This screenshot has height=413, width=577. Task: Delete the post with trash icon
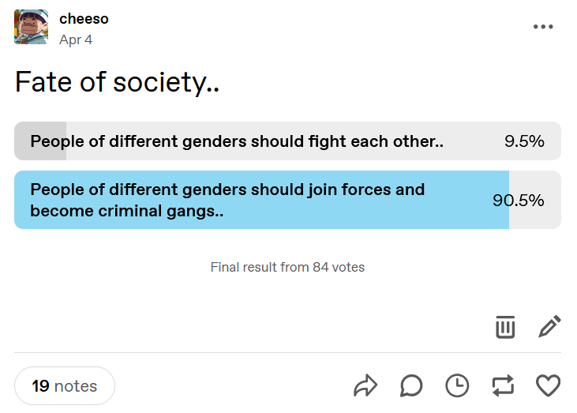tap(505, 326)
